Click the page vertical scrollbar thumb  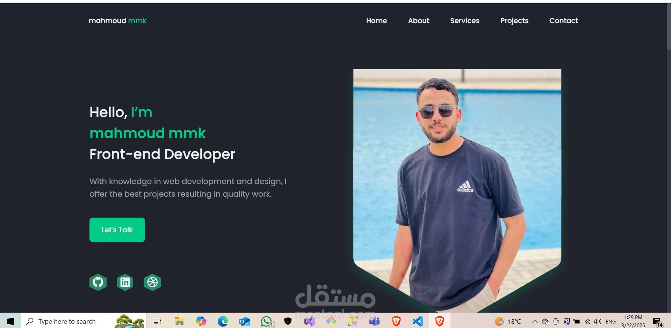click(x=669, y=27)
